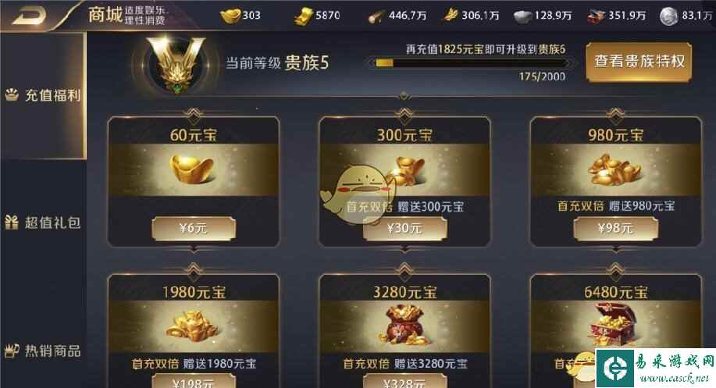Open the noble V rank emblem

point(176,64)
